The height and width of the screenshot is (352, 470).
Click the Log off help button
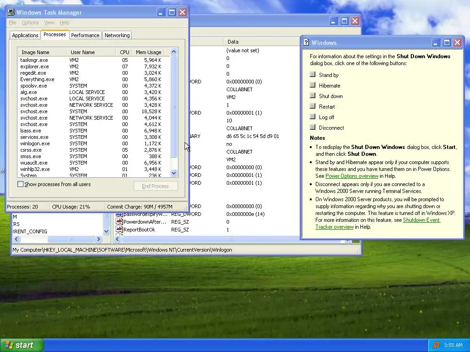point(313,116)
